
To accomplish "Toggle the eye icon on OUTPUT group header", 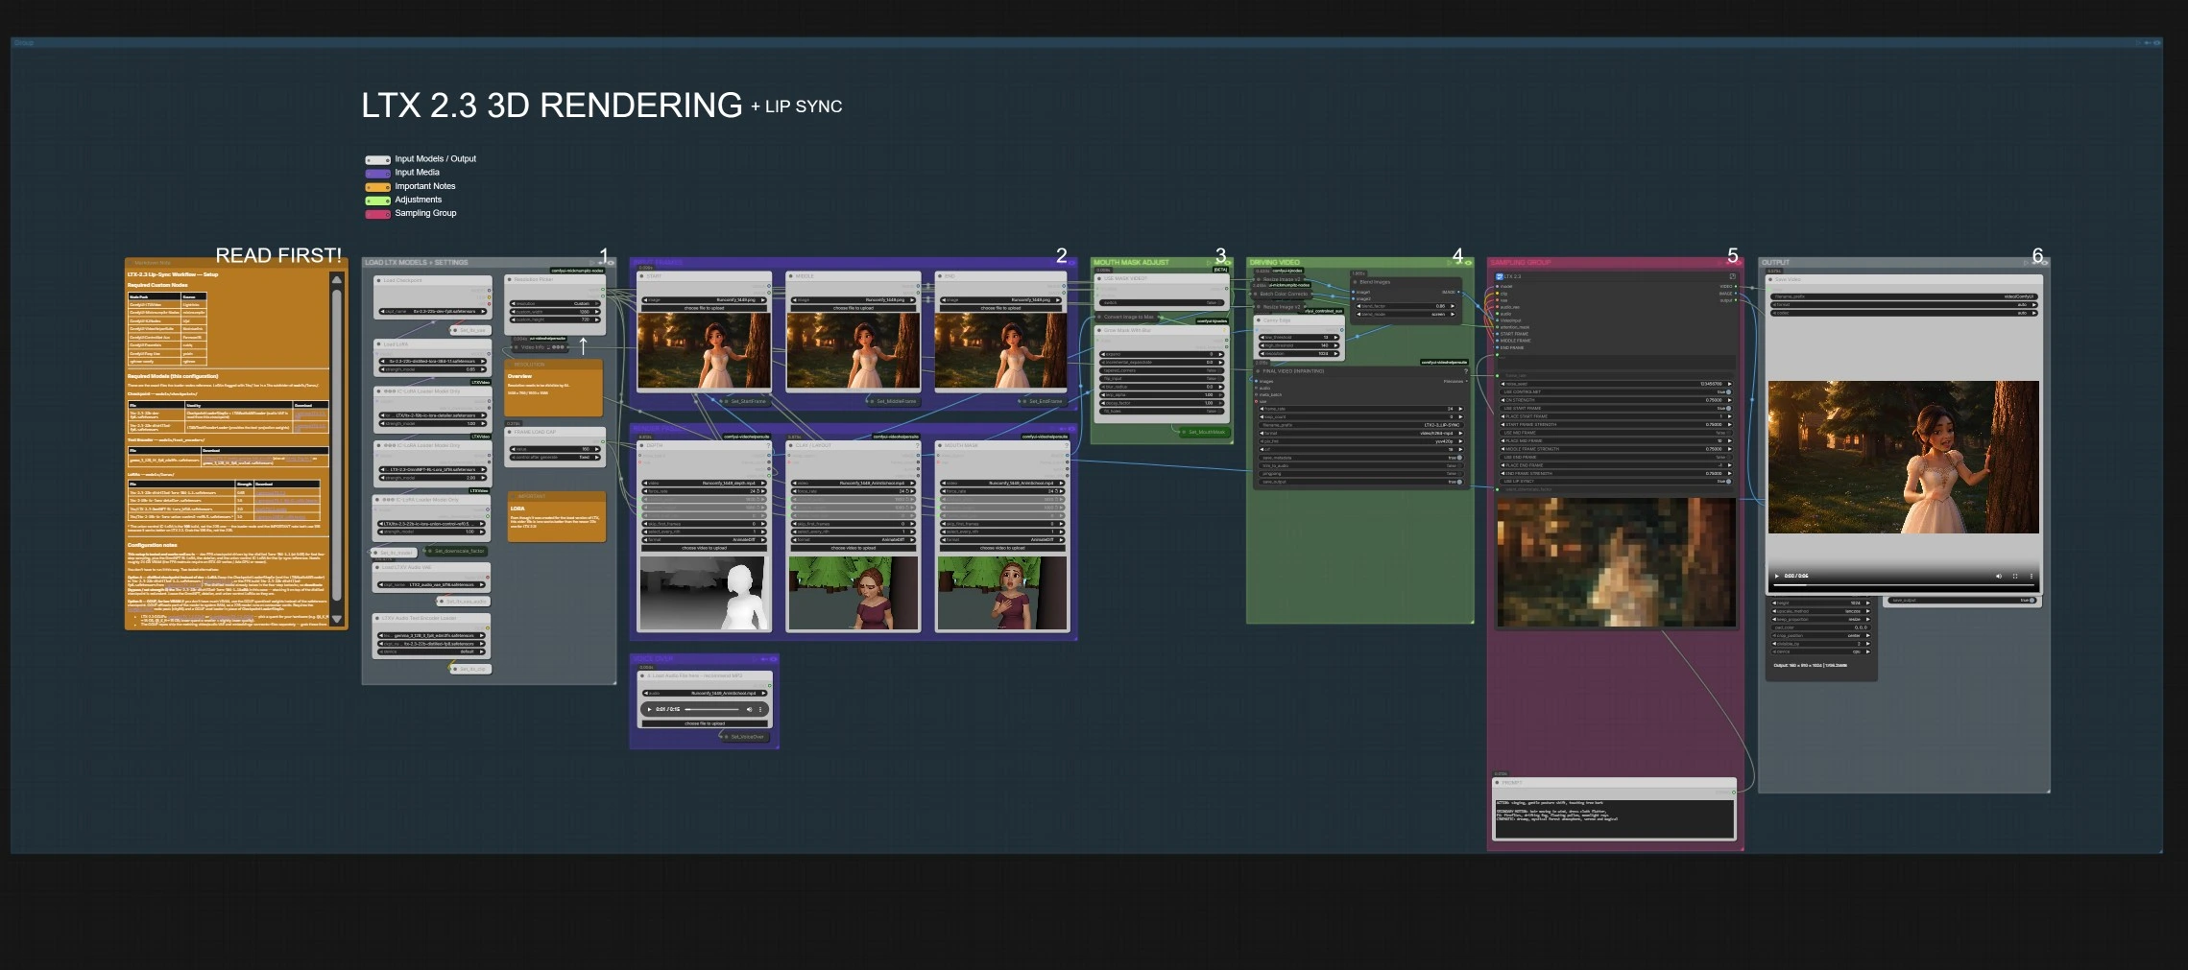I will [2045, 263].
